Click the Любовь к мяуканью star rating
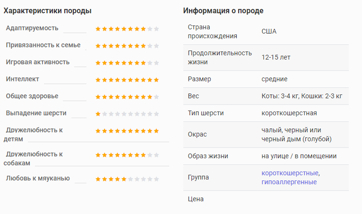This screenshot has width=362, height=214. pyautogui.click(x=127, y=179)
